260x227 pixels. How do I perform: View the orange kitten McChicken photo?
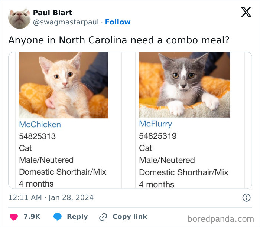pyautogui.click(x=64, y=85)
